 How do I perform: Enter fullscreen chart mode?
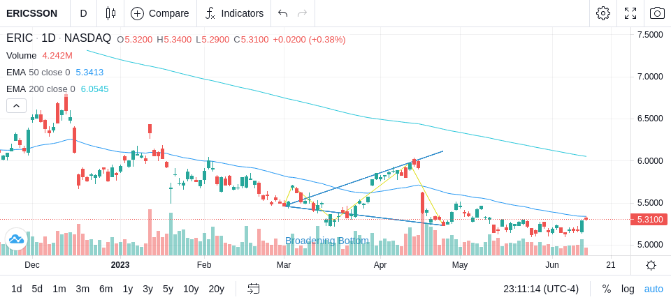pos(630,13)
